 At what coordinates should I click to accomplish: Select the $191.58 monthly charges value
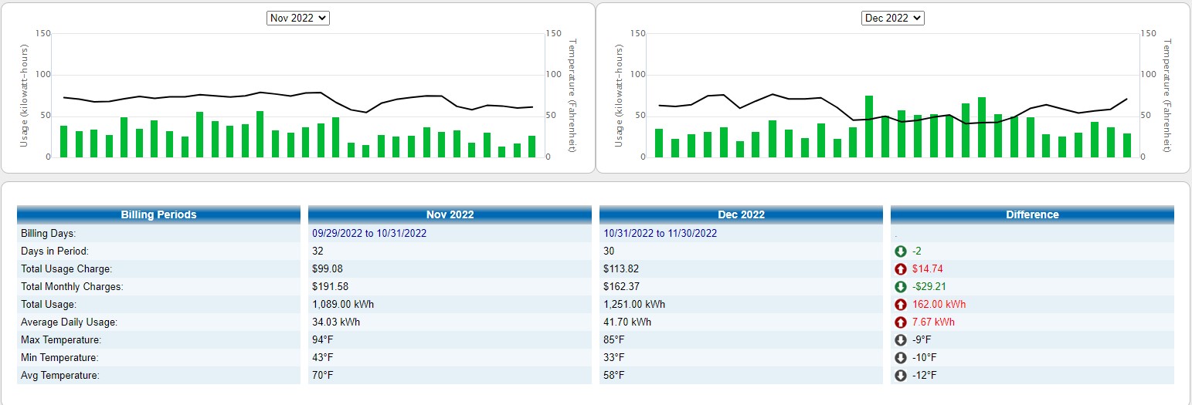coord(330,287)
